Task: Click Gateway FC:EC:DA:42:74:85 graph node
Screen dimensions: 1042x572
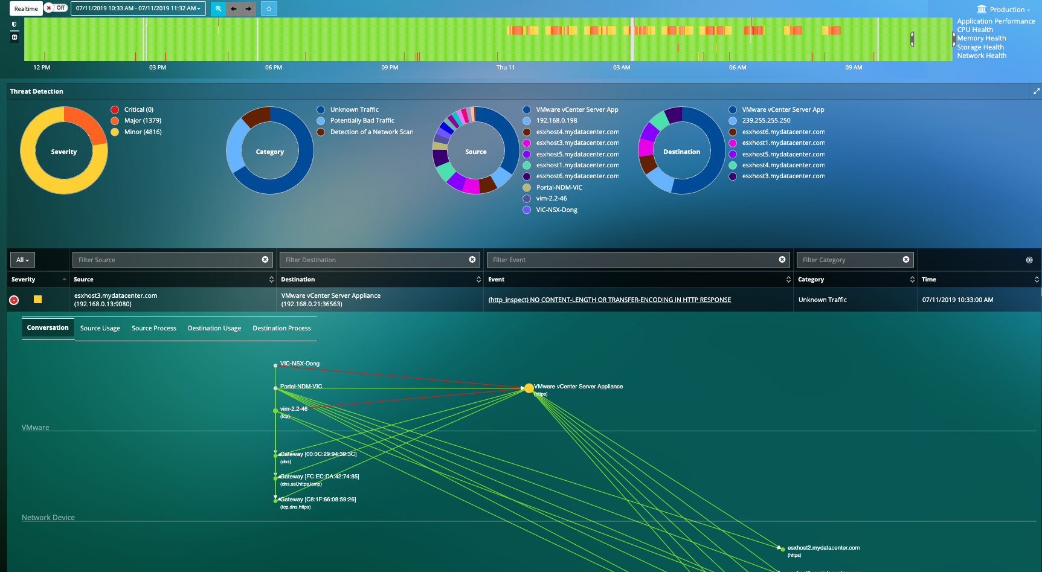Action: click(275, 478)
